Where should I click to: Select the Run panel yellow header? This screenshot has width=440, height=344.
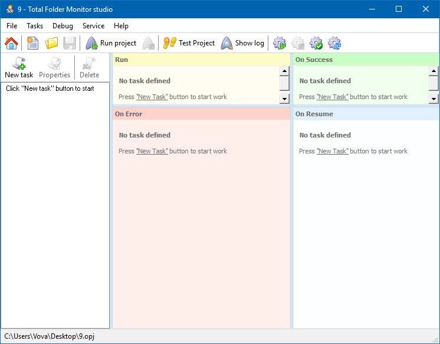pyautogui.click(x=202, y=60)
